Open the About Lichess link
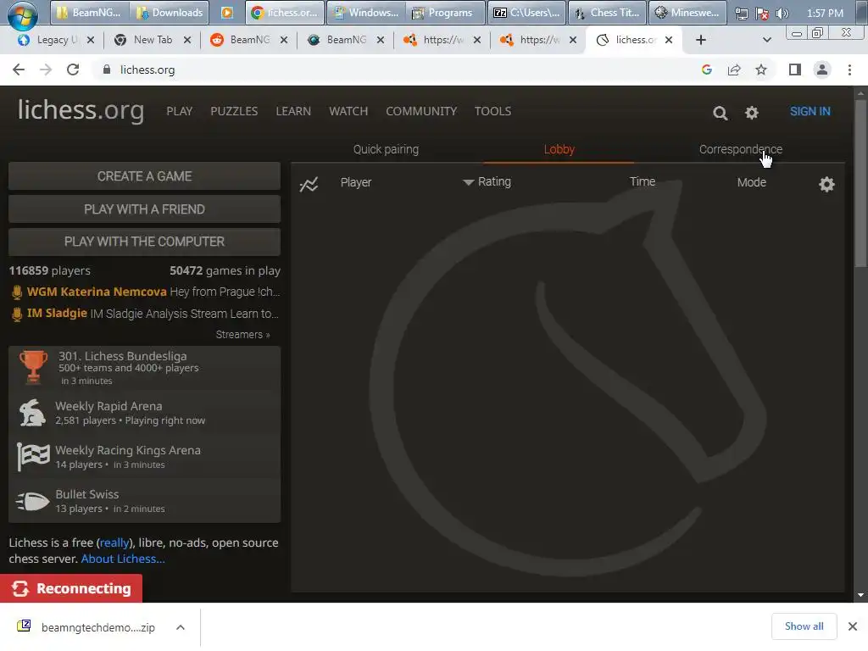 click(123, 559)
